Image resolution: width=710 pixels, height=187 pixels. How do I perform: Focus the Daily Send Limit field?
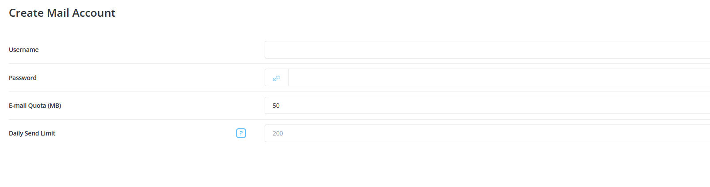click(x=486, y=133)
